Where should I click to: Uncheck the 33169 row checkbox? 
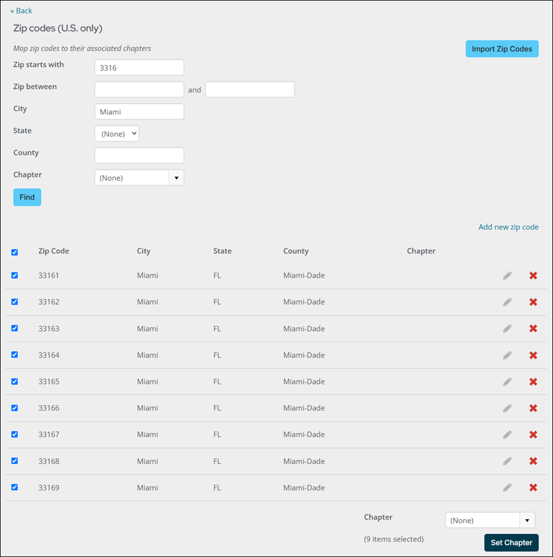click(15, 487)
